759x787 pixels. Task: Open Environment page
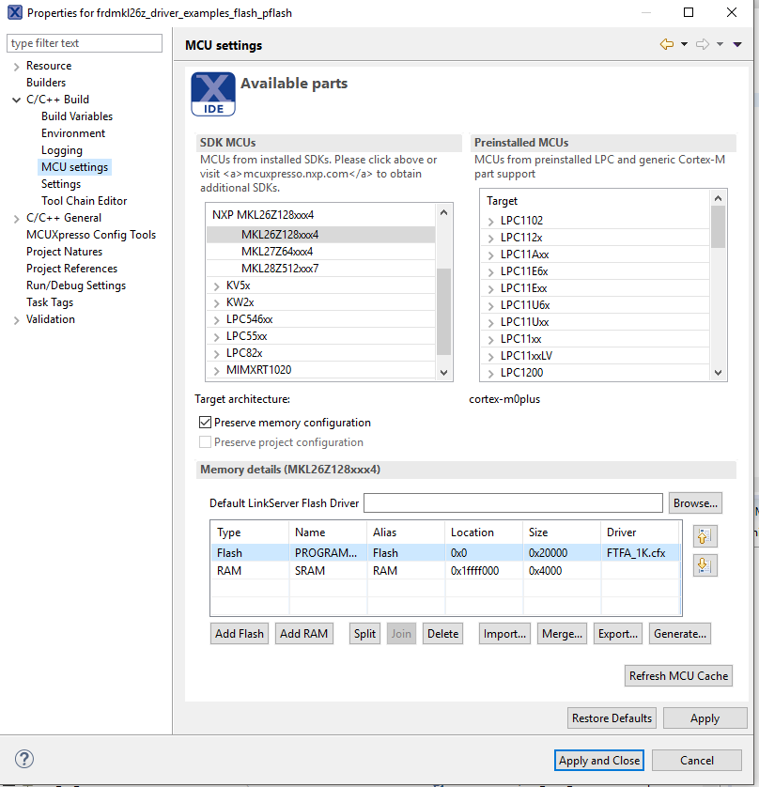tap(73, 133)
